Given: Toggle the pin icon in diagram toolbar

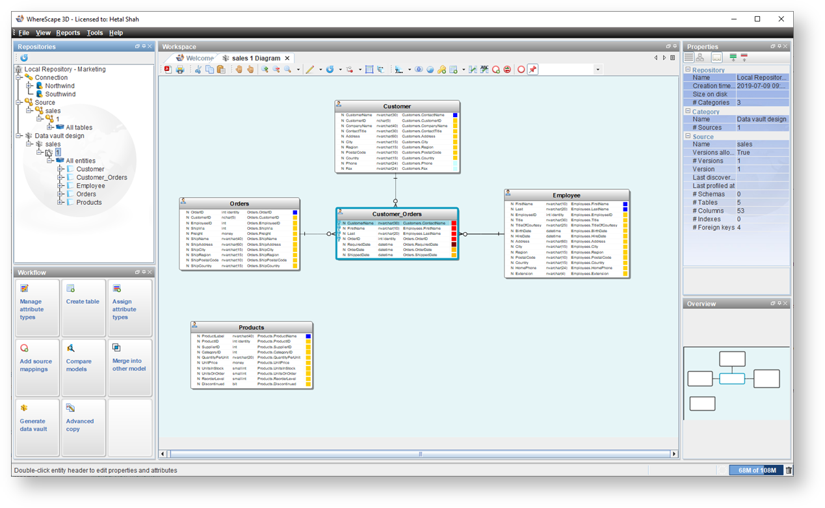Looking at the screenshot, I should [532, 70].
